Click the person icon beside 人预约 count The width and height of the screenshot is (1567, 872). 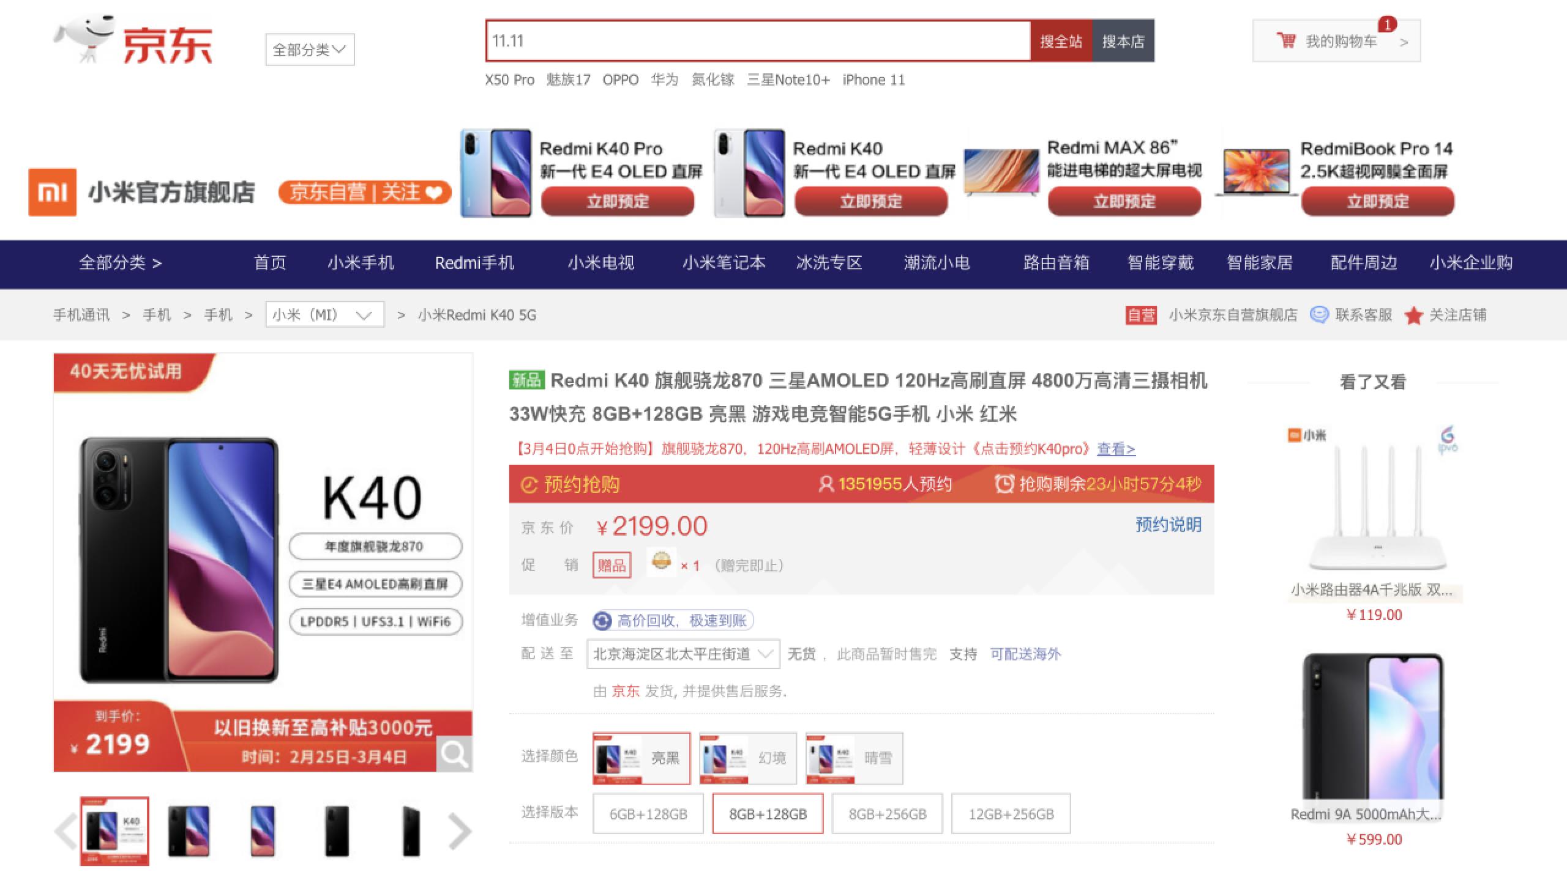click(x=826, y=484)
